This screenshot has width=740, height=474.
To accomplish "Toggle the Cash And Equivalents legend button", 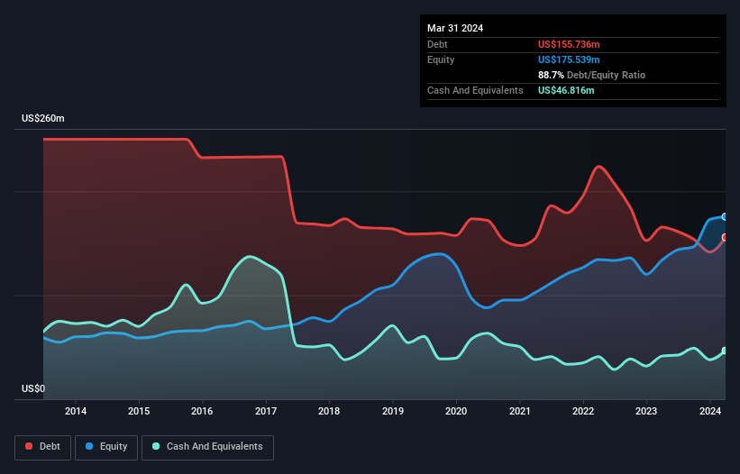I will [207, 447].
